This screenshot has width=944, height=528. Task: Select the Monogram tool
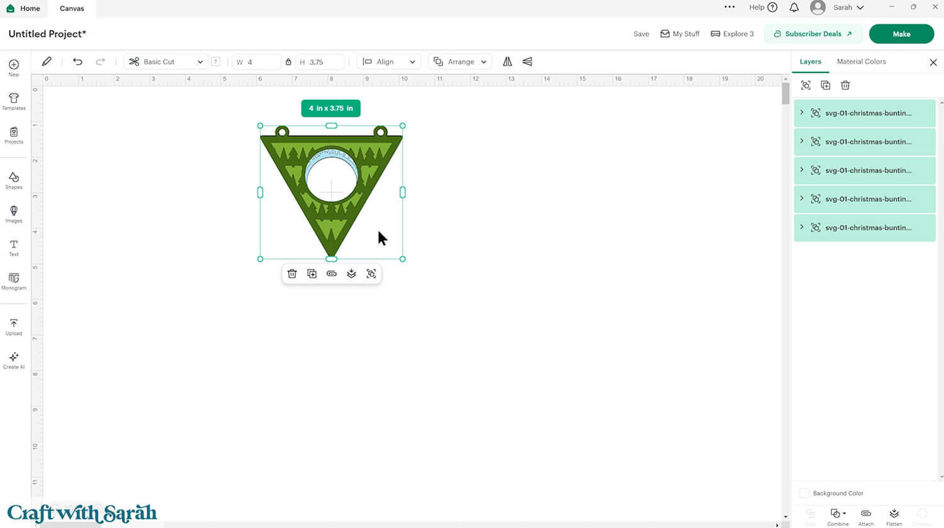pos(13,282)
